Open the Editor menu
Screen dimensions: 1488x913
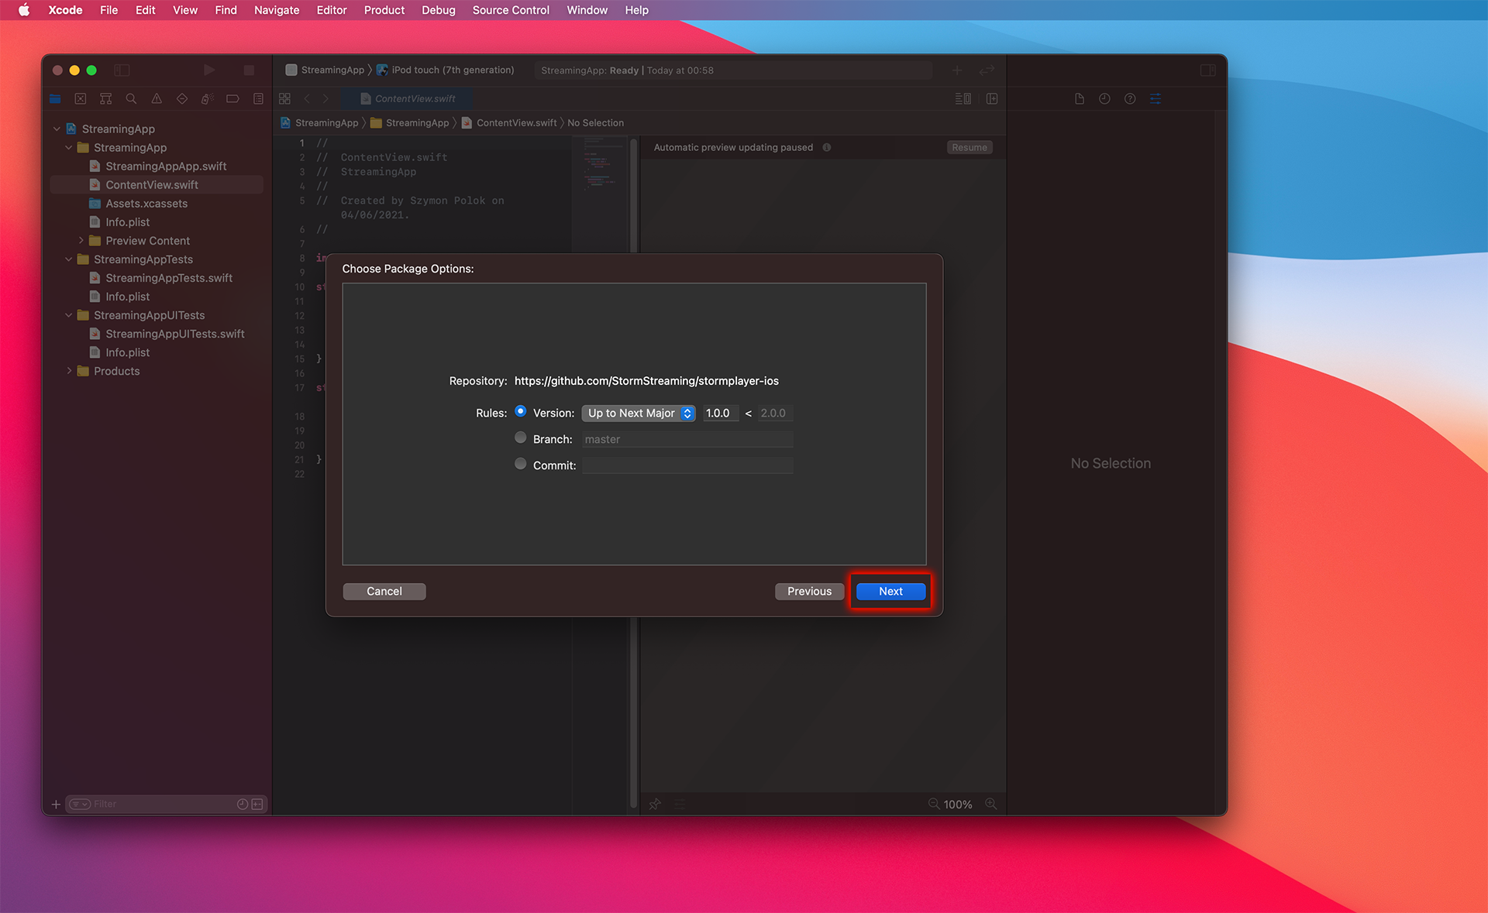click(x=332, y=10)
